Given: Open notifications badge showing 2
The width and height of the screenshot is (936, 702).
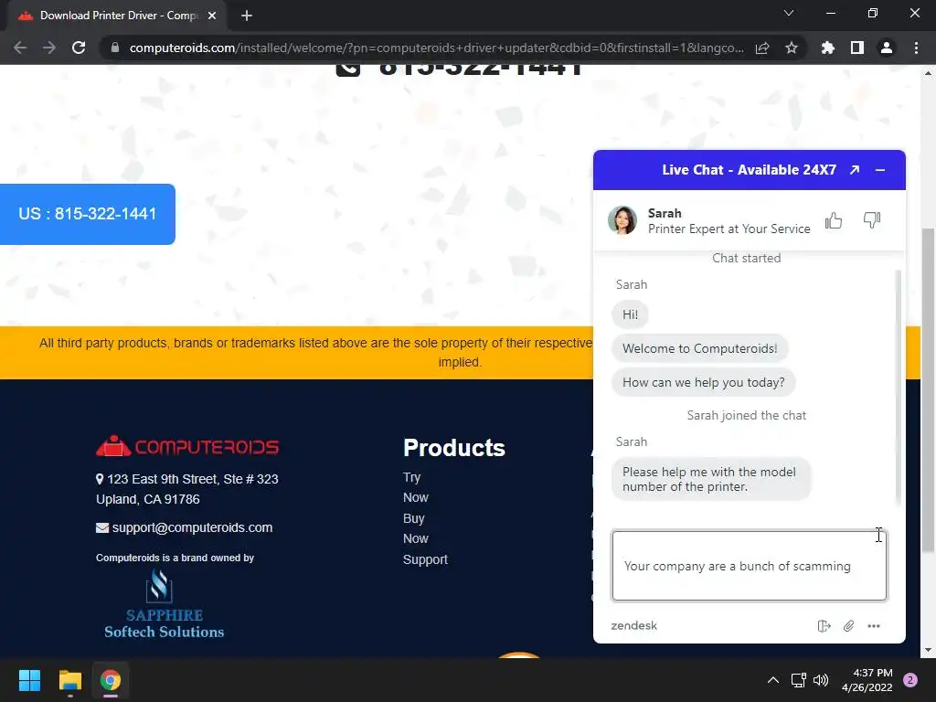Looking at the screenshot, I should tap(910, 680).
